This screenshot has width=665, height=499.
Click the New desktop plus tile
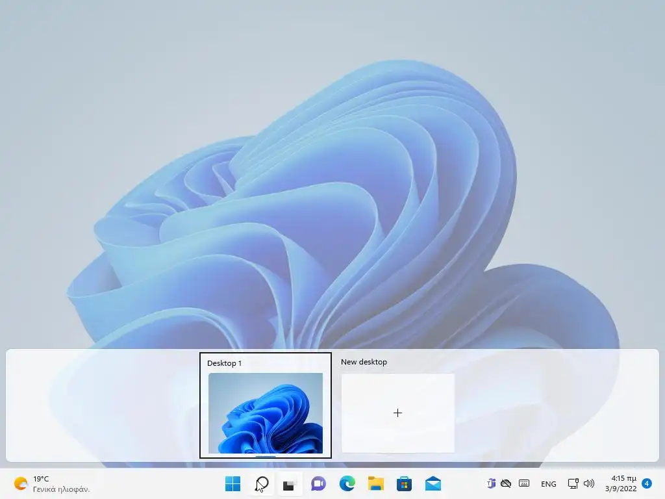tap(398, 413)
